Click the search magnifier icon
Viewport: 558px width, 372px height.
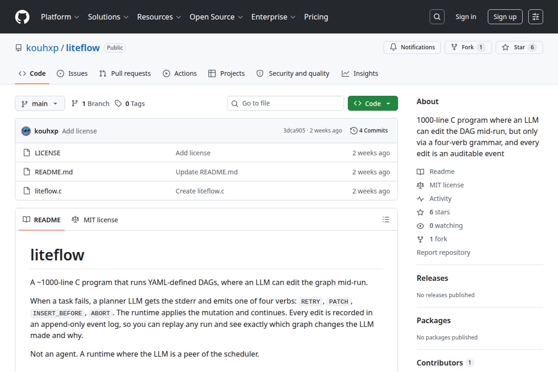(x=437, y=17)
